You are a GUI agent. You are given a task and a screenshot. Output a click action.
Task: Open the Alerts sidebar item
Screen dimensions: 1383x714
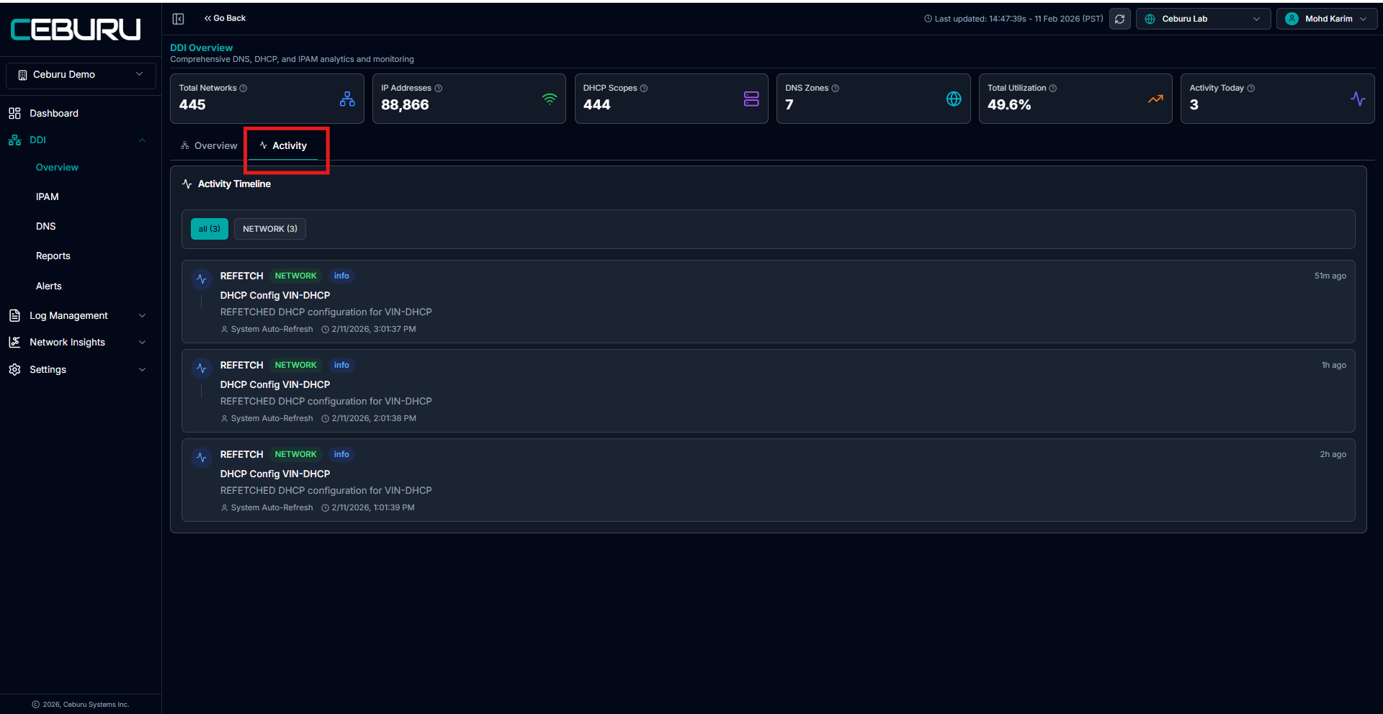point(49,286)
